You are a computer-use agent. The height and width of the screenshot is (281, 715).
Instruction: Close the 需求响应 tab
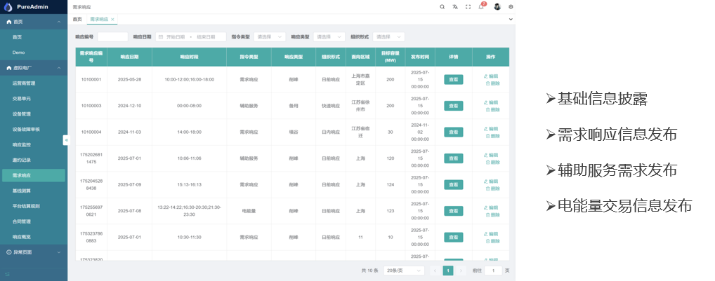point(112,20)
